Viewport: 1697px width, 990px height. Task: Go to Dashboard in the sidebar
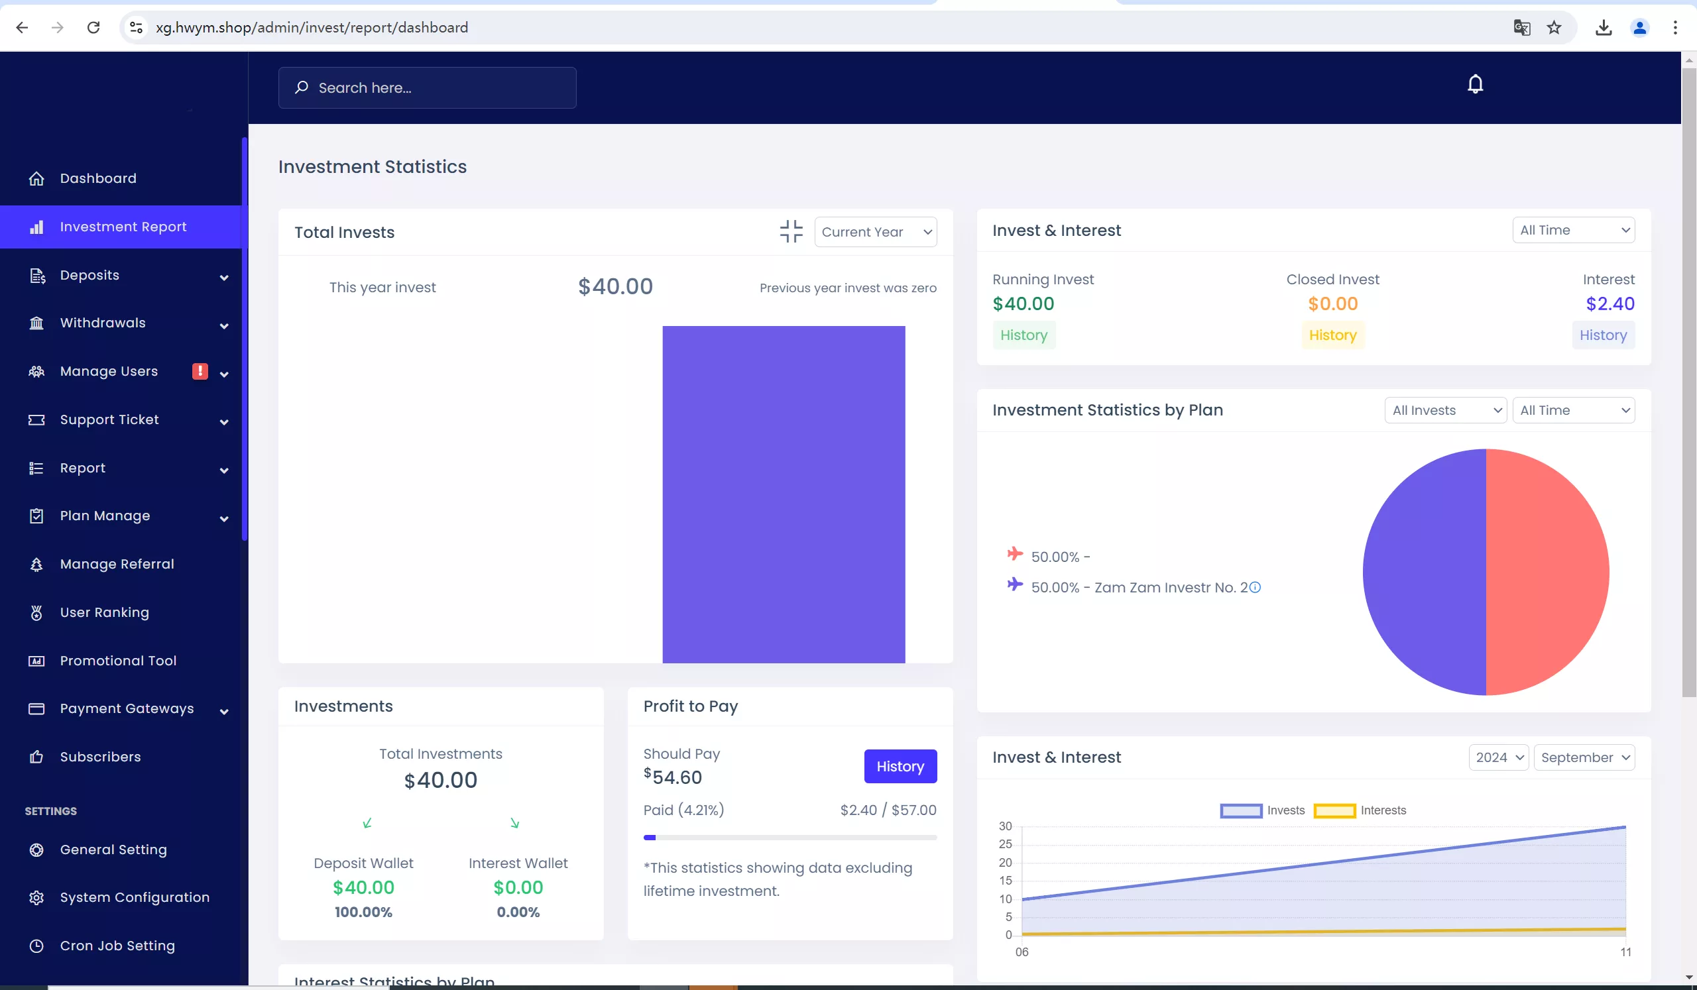(x=97, y=178)
